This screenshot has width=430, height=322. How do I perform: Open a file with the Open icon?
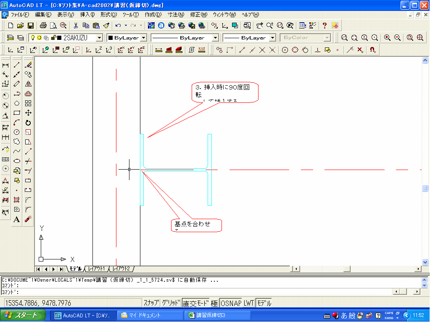(x=21, y=26)
